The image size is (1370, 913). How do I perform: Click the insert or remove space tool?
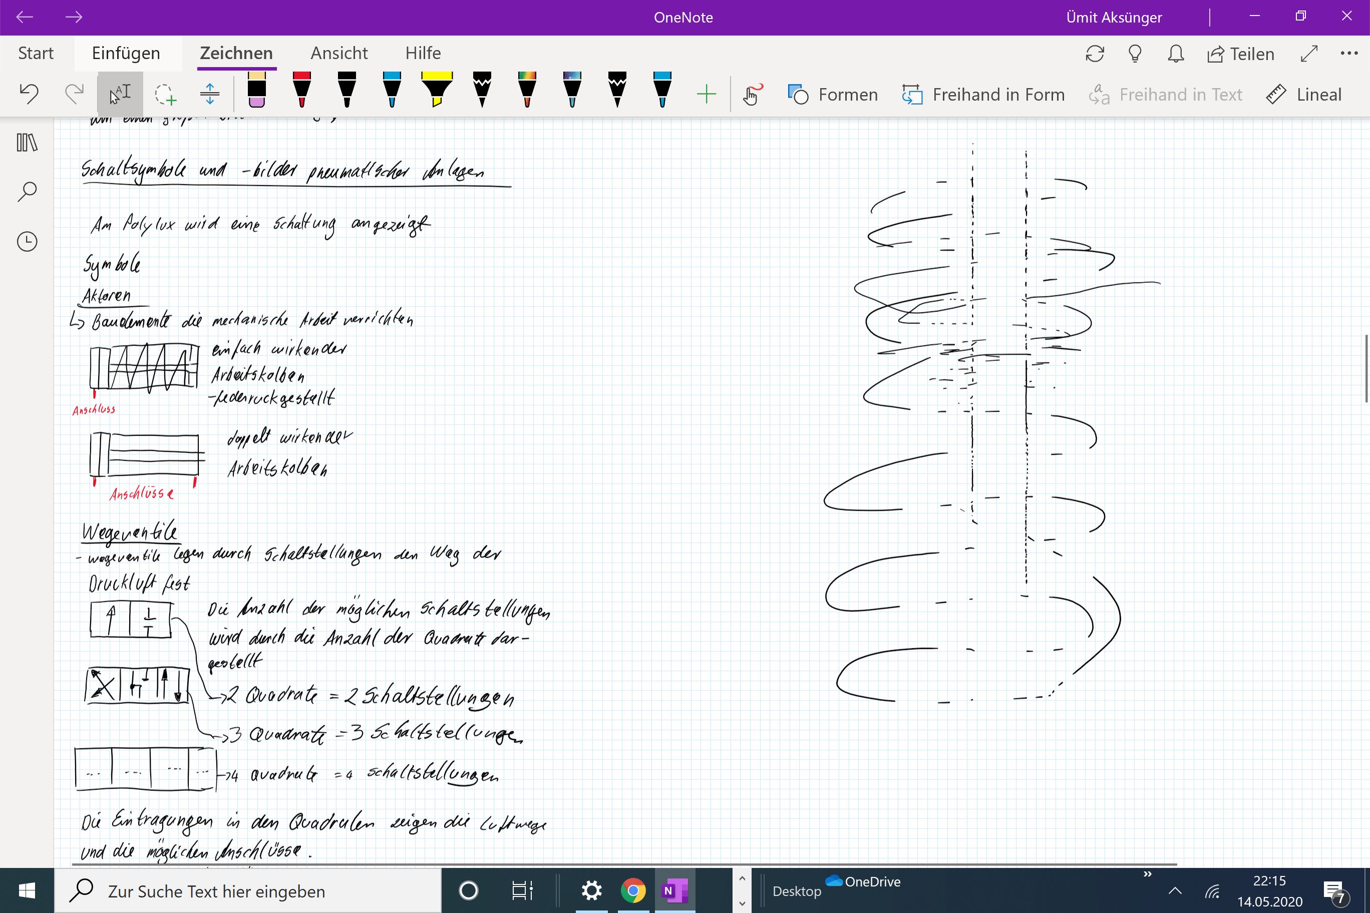coord(210,94)
